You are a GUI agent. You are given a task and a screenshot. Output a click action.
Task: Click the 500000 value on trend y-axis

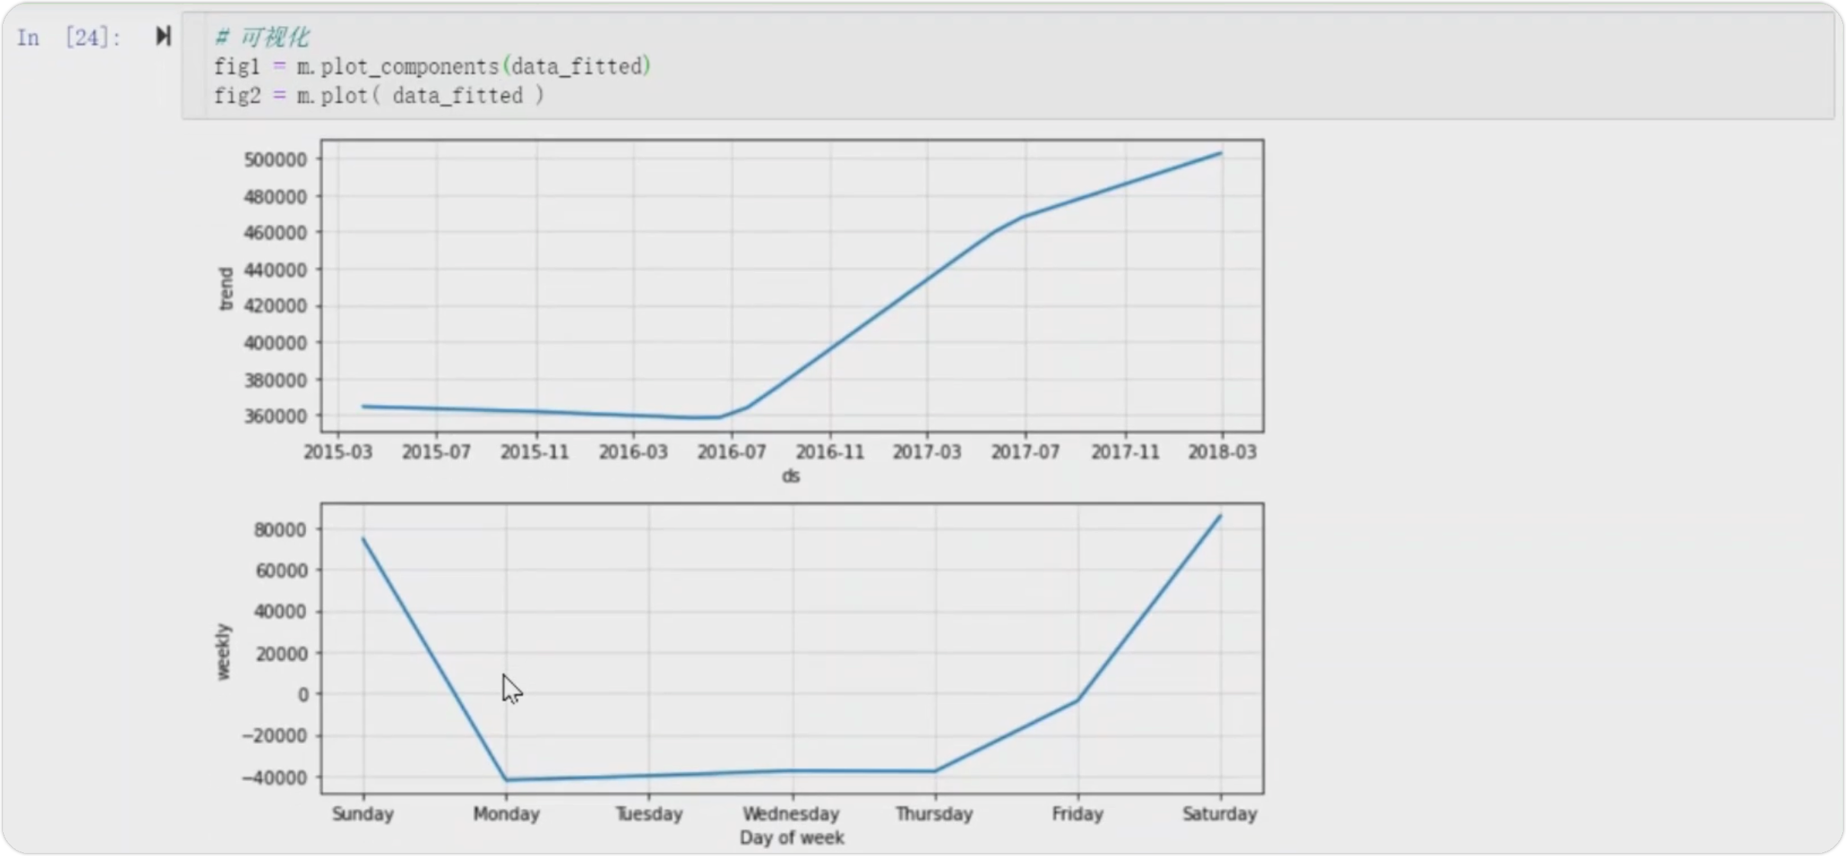click(x=275, y=159)
